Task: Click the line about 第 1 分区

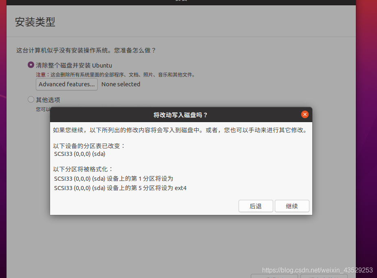Action: click(114, 179)
